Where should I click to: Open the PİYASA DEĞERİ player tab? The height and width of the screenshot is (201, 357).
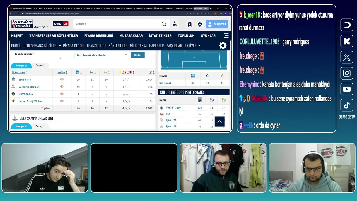pyautogui.click(x=74, y=46)
